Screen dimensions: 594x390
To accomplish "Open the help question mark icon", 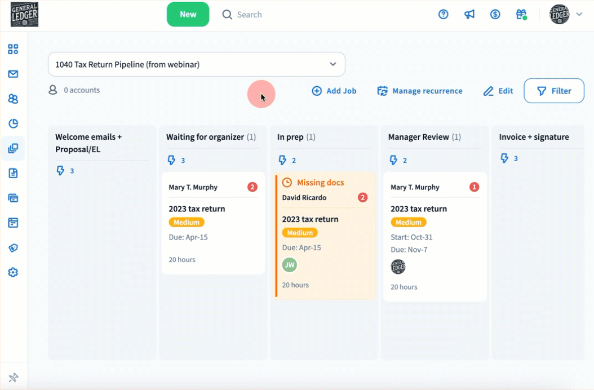I will [444, 15].
